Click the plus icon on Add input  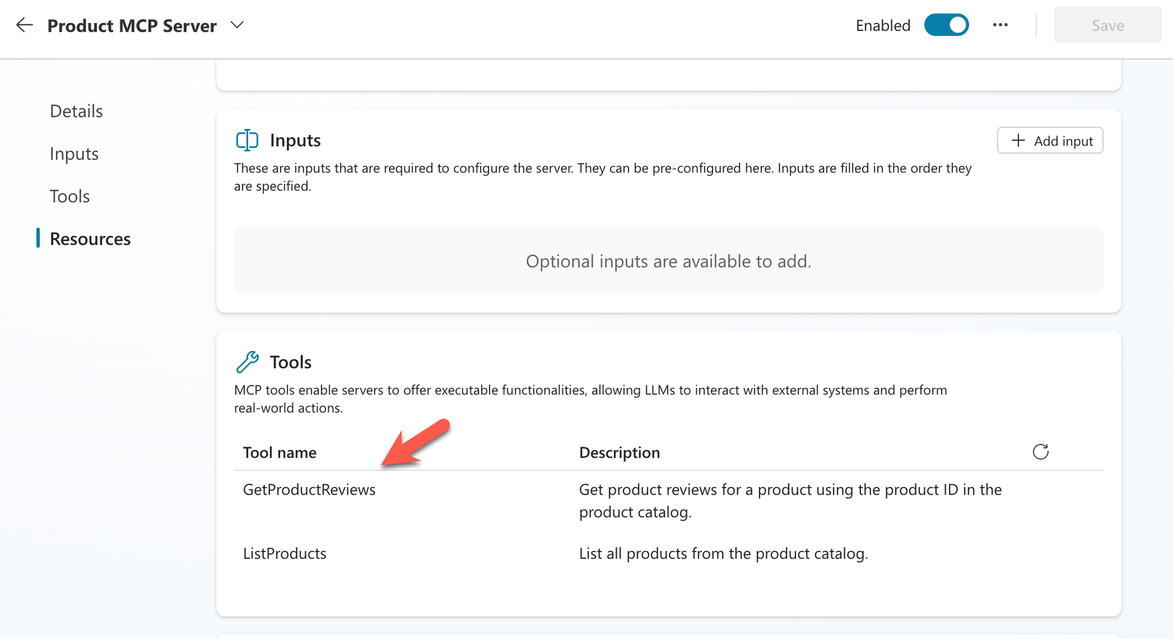[1018, 141]
